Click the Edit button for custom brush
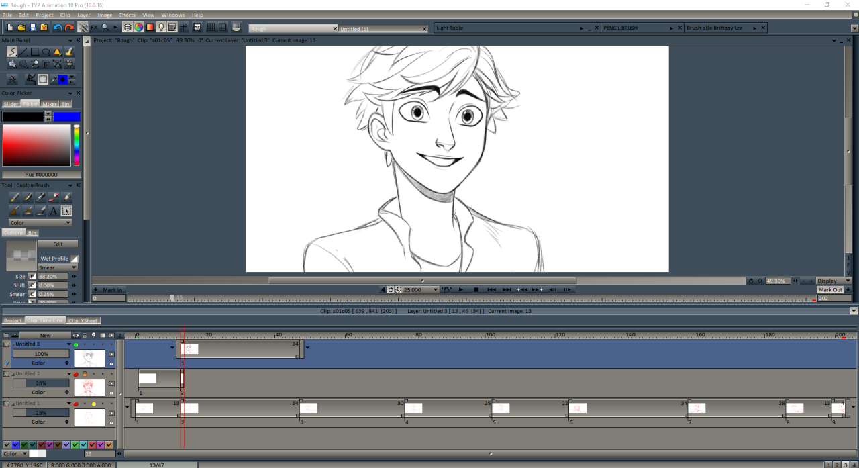This screenshot has height=468, width=859. click(x=58, y=244)
